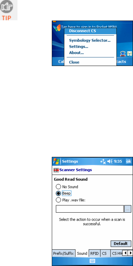Click the Default button
The height and width of the screenshot is (266, 133).
(121, 244)
